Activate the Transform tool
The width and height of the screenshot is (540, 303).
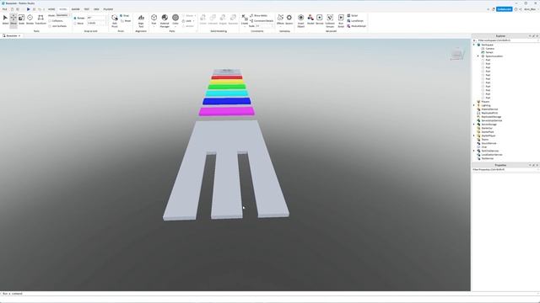coord(40,19)
